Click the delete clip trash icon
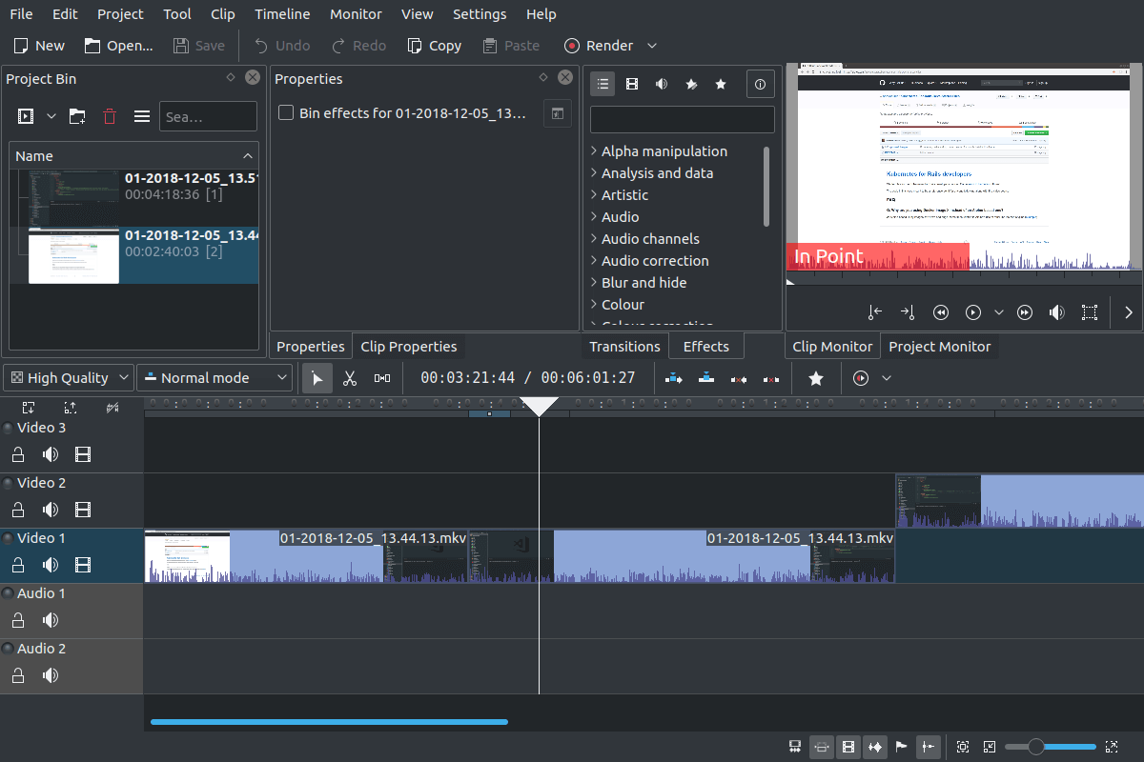 [x=110, y=116]
